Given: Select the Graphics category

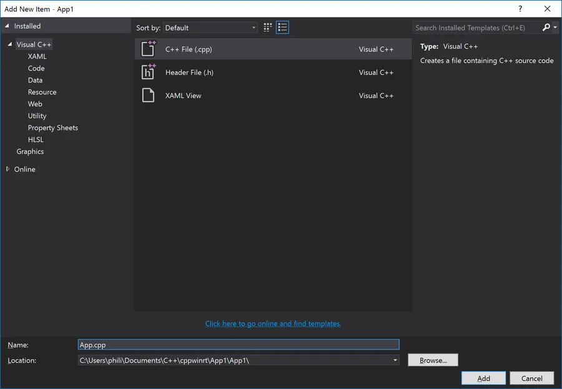Looking at the screenshot, I should [30, 151].
